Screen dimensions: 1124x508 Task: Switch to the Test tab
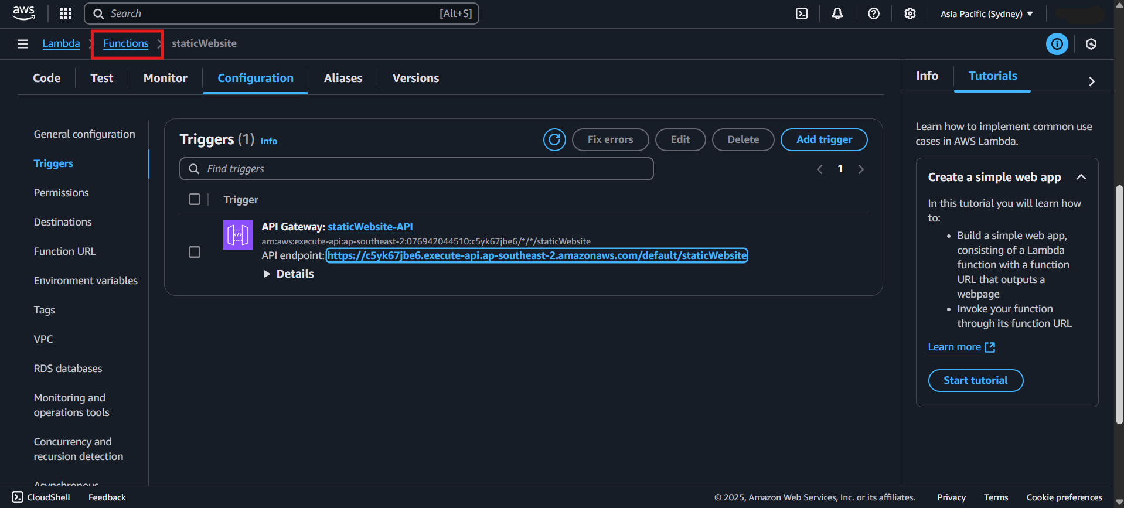point(102,78)
